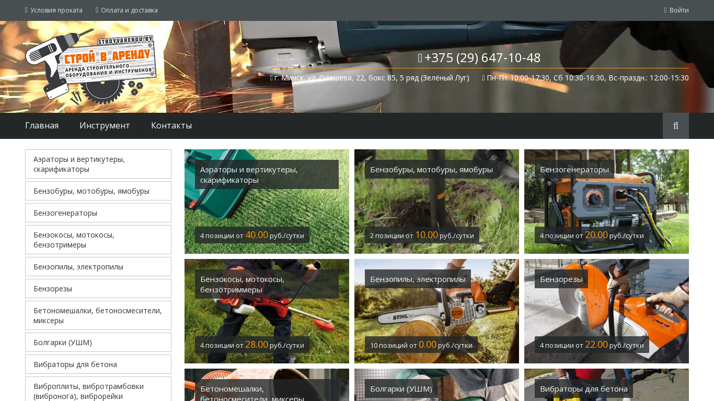Open Болгарки (УШМ) in the sidebar list
Viewport: 714px width, 401px height.
click(98, 343)
